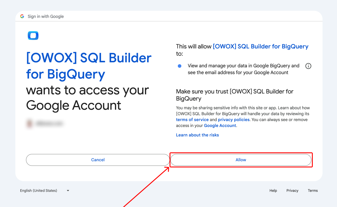This screenshot has width=337, height=207.
Task: Follow the Google Account link
Action: coord(220,125)
